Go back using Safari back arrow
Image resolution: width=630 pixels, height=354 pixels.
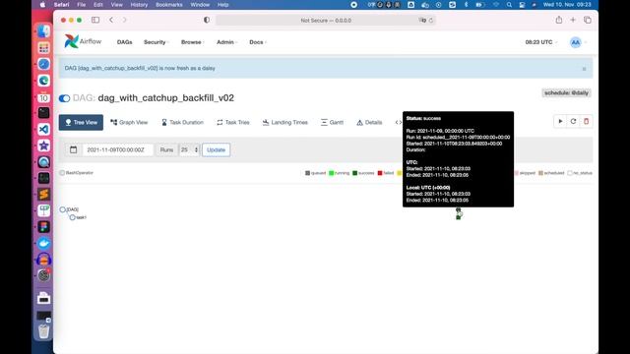[x=111, y=20]
